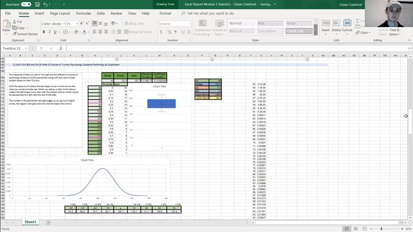Viewport: 413px width, 232px height.
Task: Click the Orientation text-angle icon
Action: pos(114,23)
